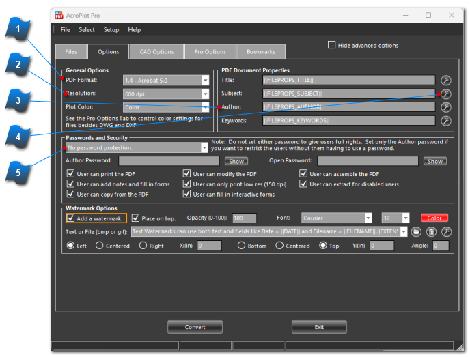
Task: Enable Hide advanced options checkbox
Action: 332,46
